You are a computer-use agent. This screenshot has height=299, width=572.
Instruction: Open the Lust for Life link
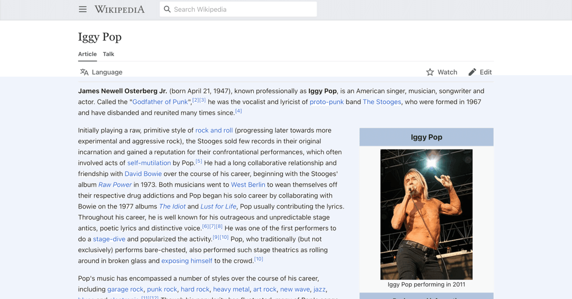click(x=218, y=207)
